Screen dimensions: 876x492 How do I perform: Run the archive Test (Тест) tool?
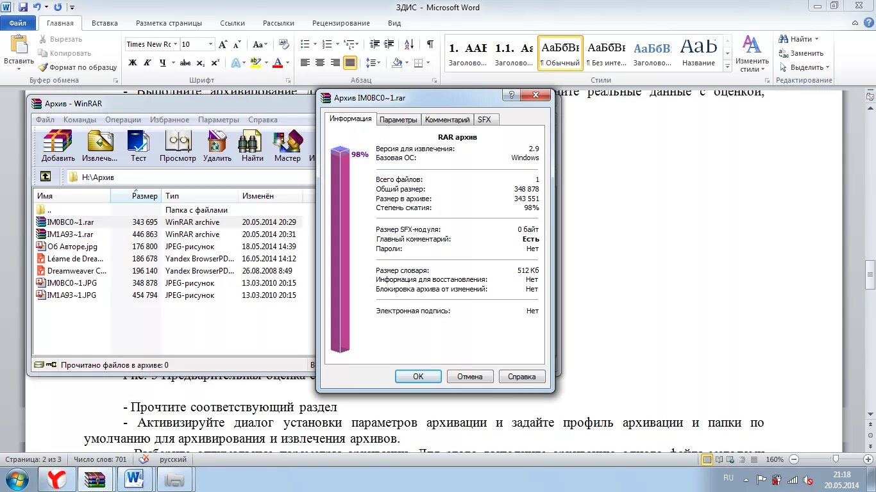point(139,145)
